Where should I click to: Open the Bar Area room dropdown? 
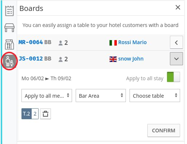tap(101, 96)
